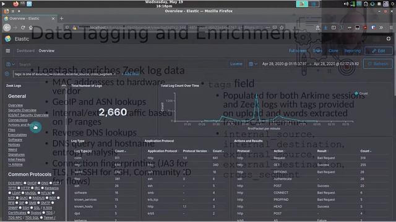The image size is (396, 222).
Task: Click the PROPFIND action cell
Action: click(281, 200)
